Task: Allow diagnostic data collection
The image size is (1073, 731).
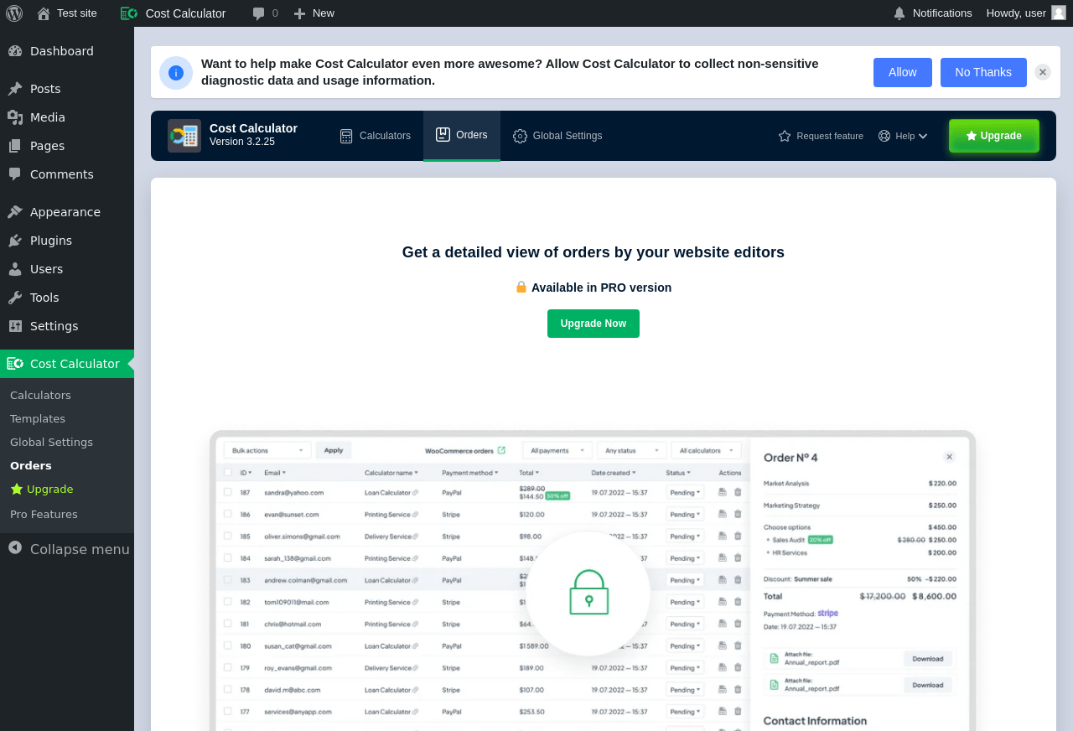Action: click(903, 73)
